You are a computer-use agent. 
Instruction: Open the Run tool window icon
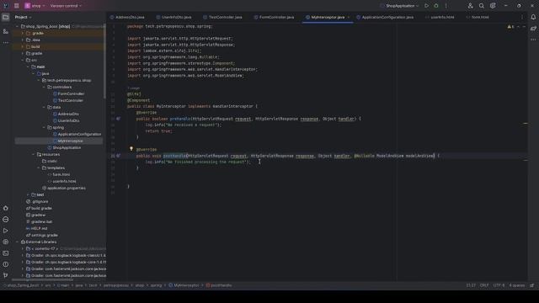[x=6, y=231]
